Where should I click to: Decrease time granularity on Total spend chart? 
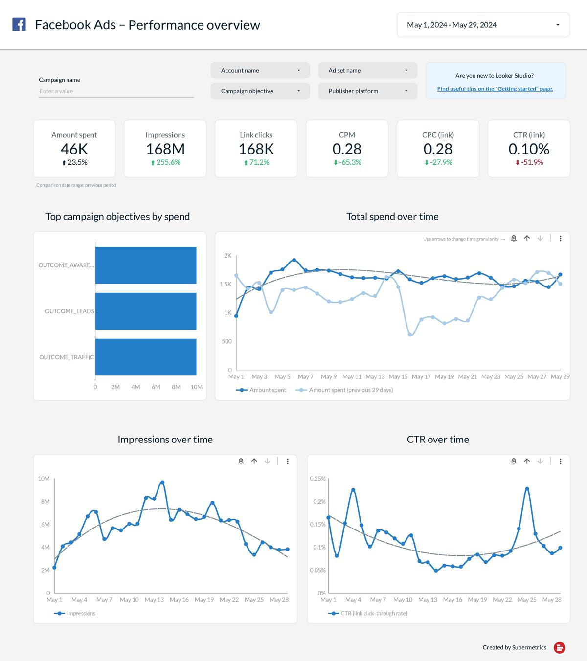[540, 239]
